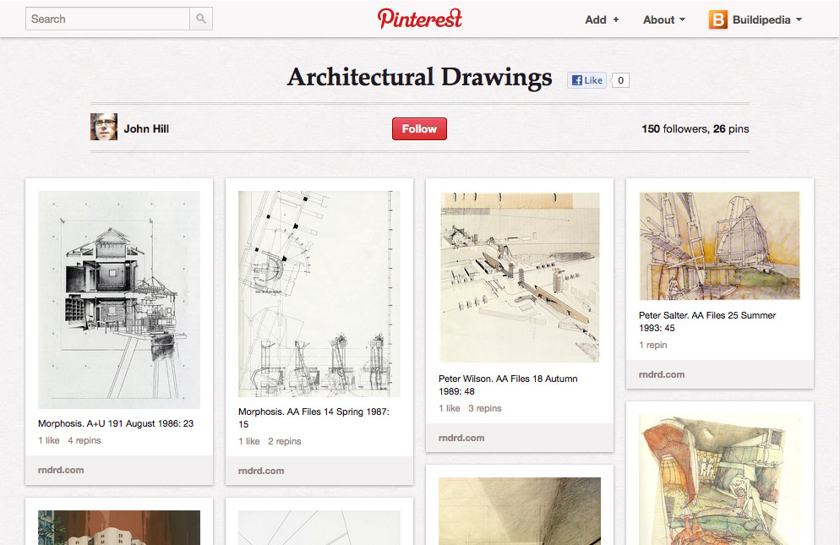Click the search magnifier icon
This screenshot has height=545, width=840.
[201, 19]
